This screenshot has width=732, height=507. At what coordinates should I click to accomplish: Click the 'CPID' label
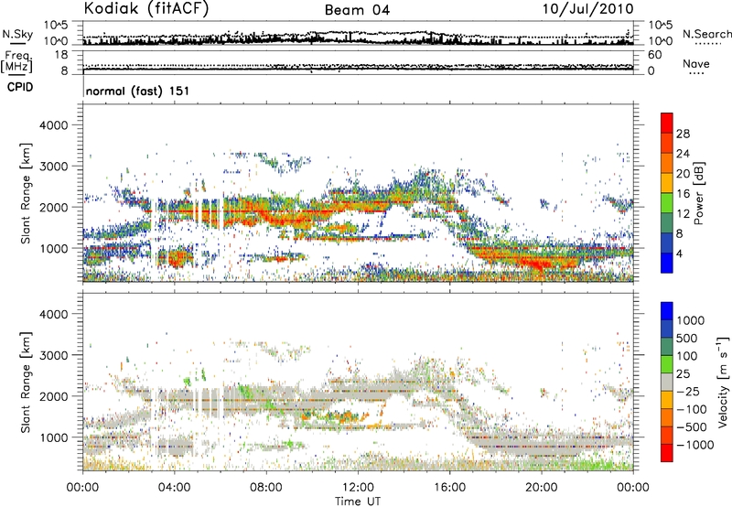20,87
